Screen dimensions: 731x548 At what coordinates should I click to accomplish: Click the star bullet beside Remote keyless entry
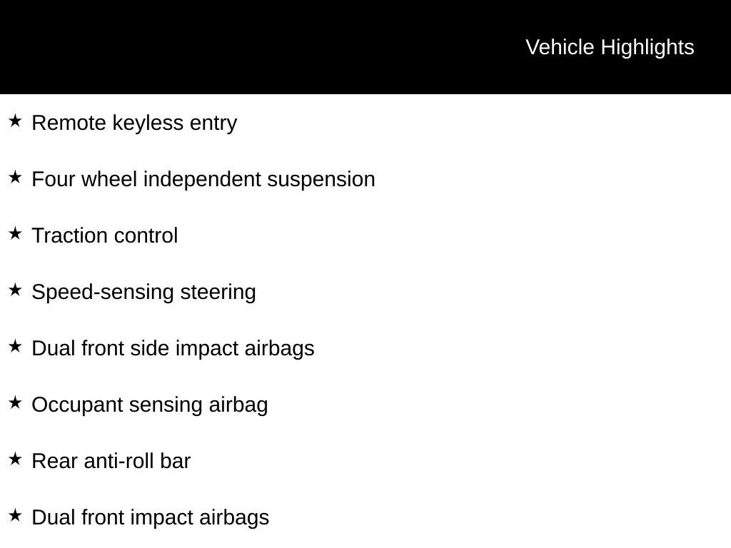click(15, 121)
